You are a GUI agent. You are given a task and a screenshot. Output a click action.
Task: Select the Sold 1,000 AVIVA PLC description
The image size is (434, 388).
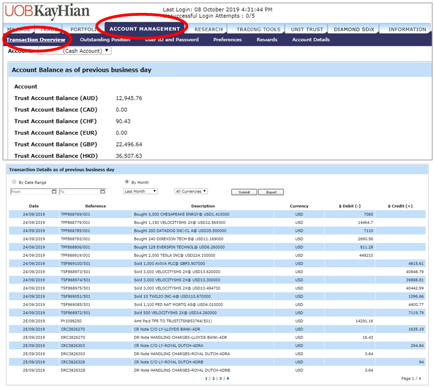pyautogui.click(x=169, y=263)
